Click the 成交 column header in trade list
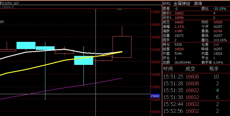Screen dimensions: 230x116 [x=190, y=69]
